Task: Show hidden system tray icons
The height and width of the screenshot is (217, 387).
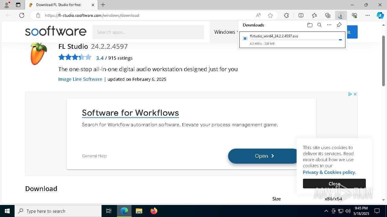Action: [326, 211]
